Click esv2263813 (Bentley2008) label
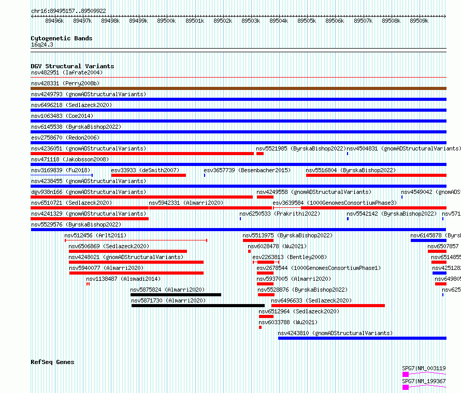 tap(290, 257)
